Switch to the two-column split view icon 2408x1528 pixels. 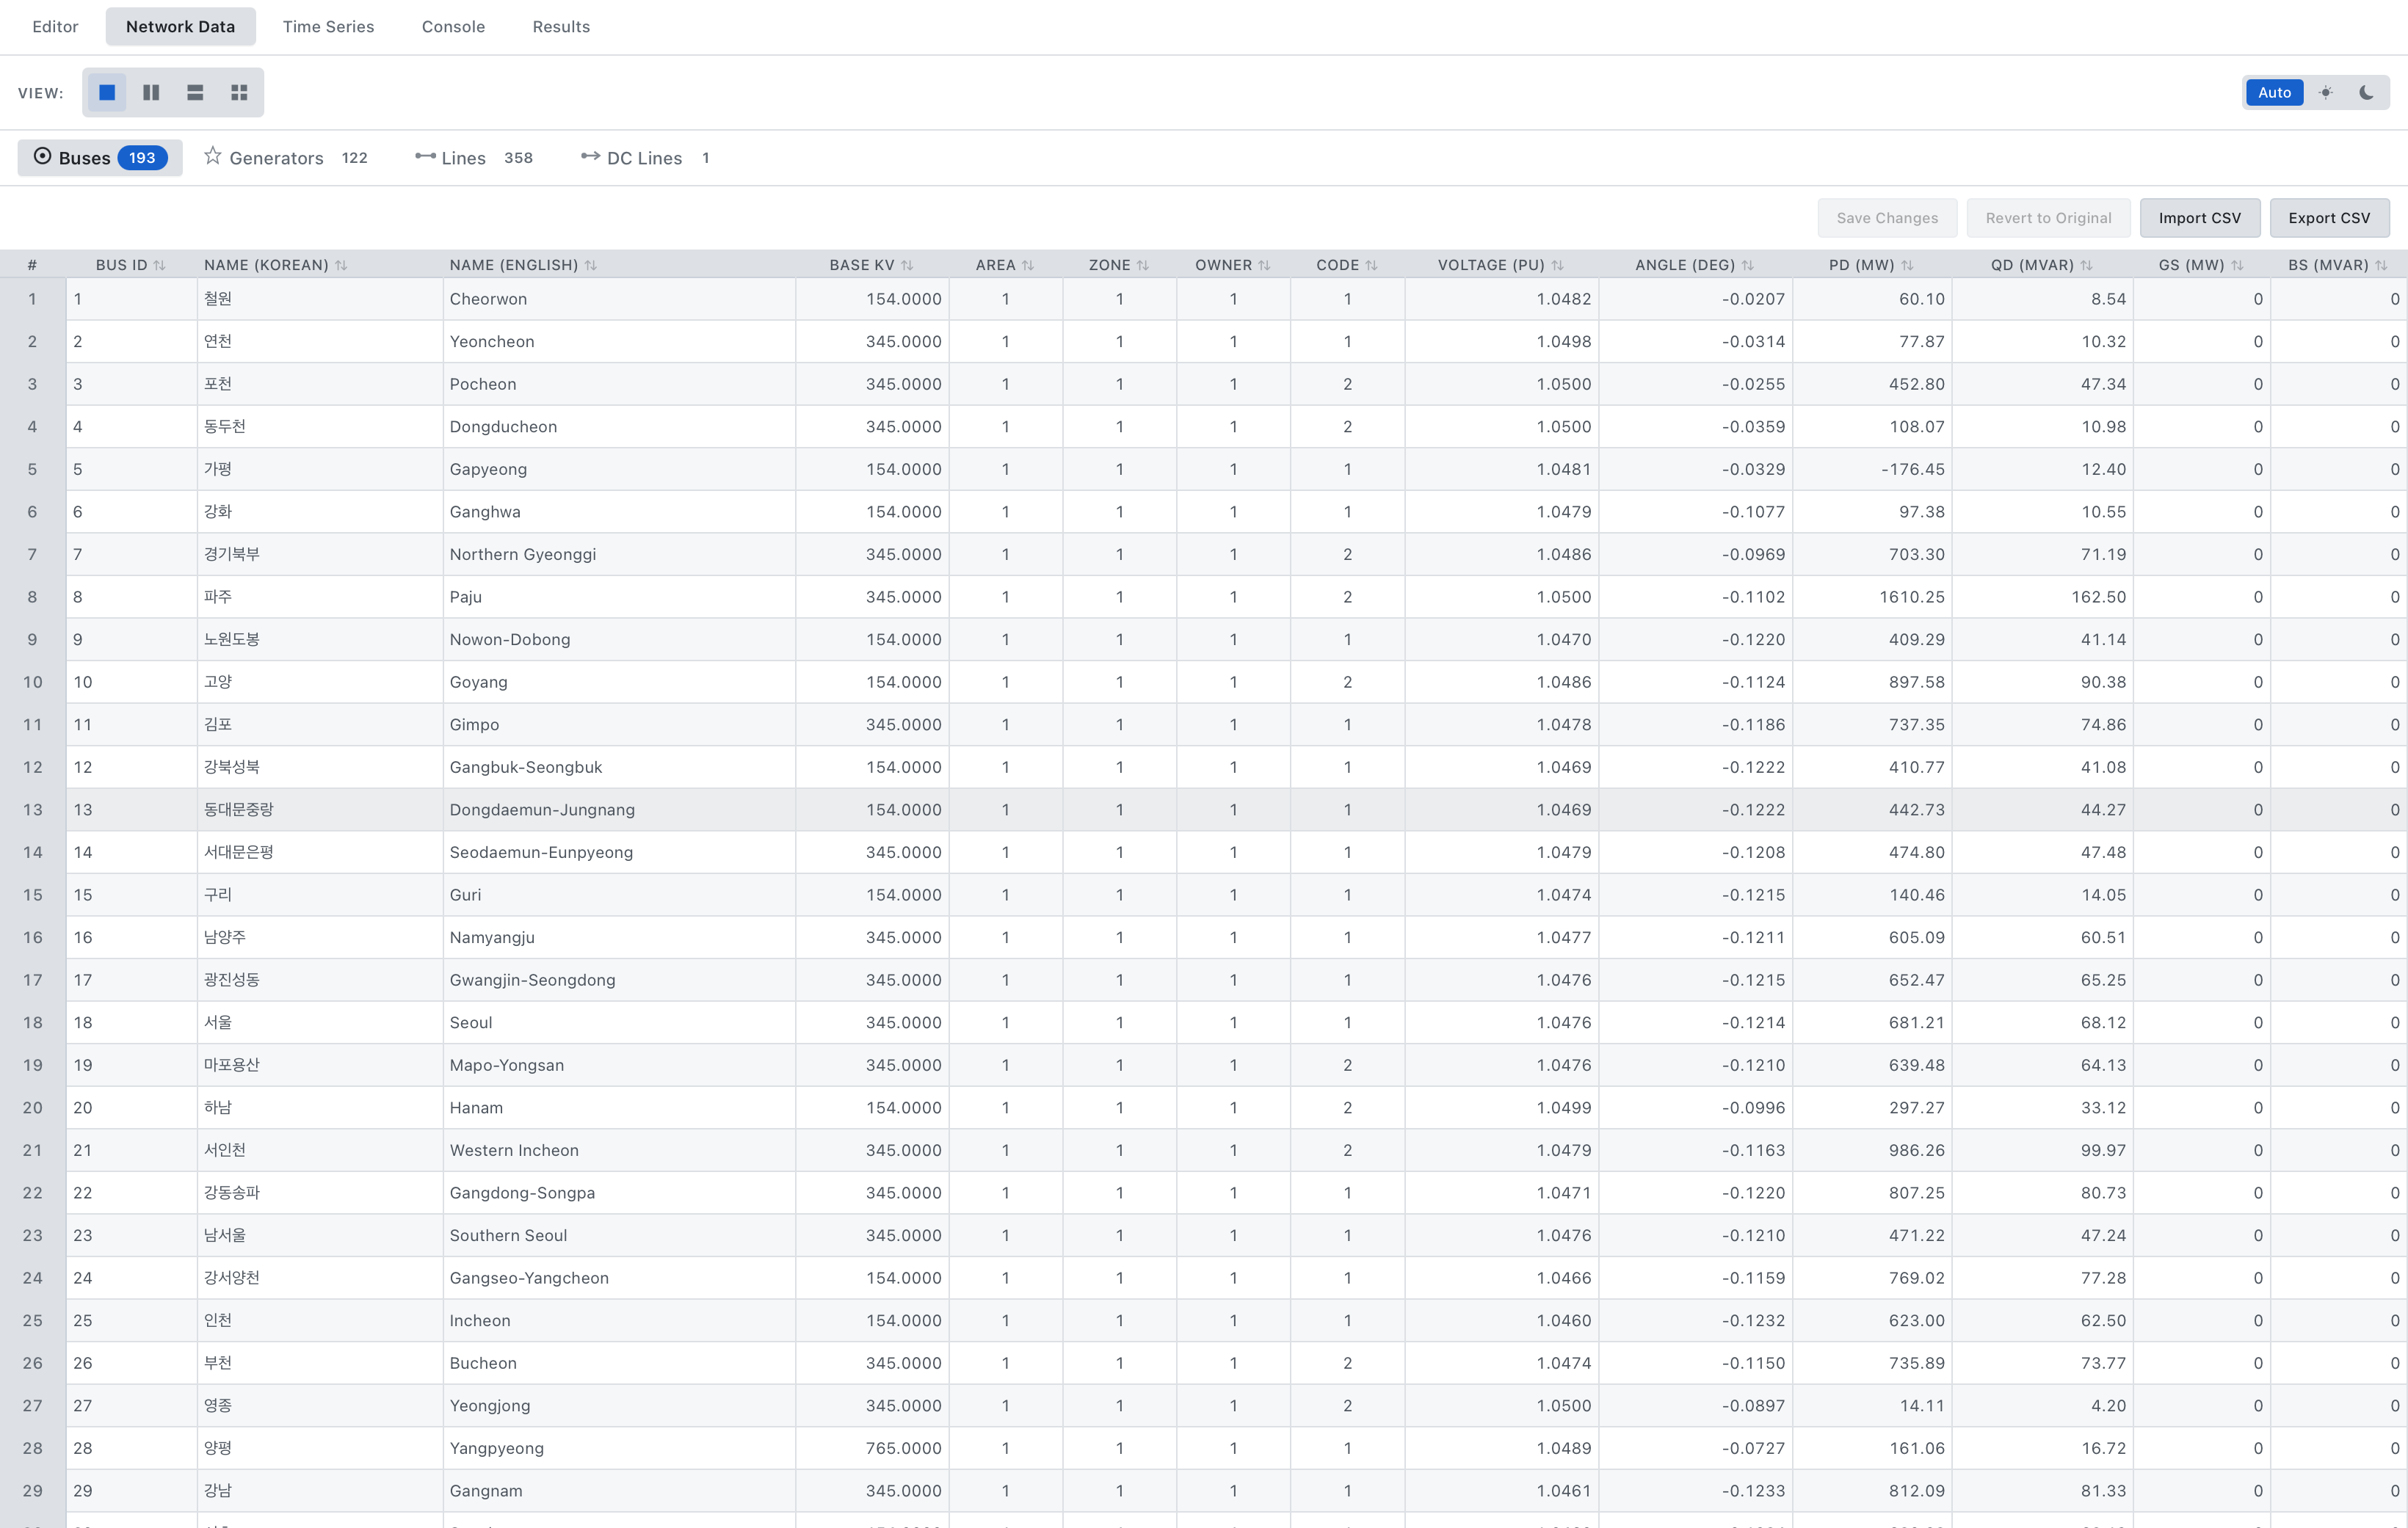(151, 92)
